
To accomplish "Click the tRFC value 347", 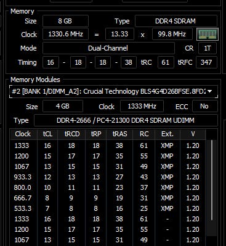I will [206, 62].
